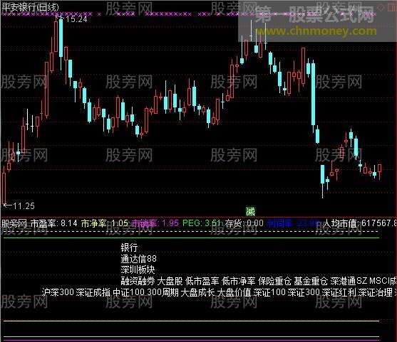
Task: Click the 深证成指 index tag
Action: 93,292
